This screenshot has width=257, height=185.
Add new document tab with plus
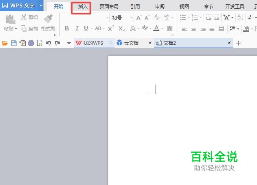coord(238,43)
